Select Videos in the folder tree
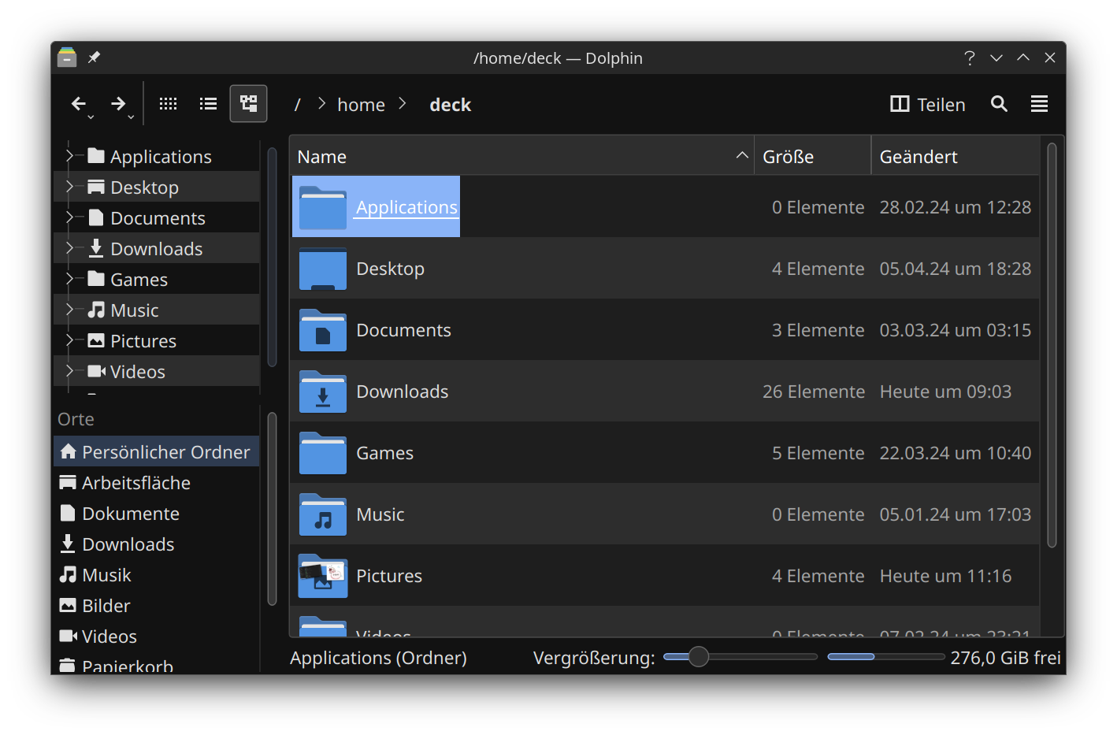 pyautogui.click(x=138, y=372)
